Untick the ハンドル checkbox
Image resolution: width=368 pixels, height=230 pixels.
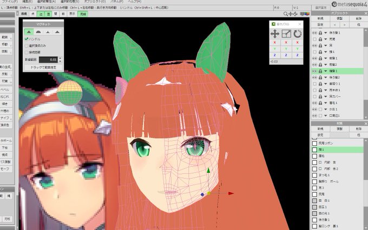coord(27,39)
